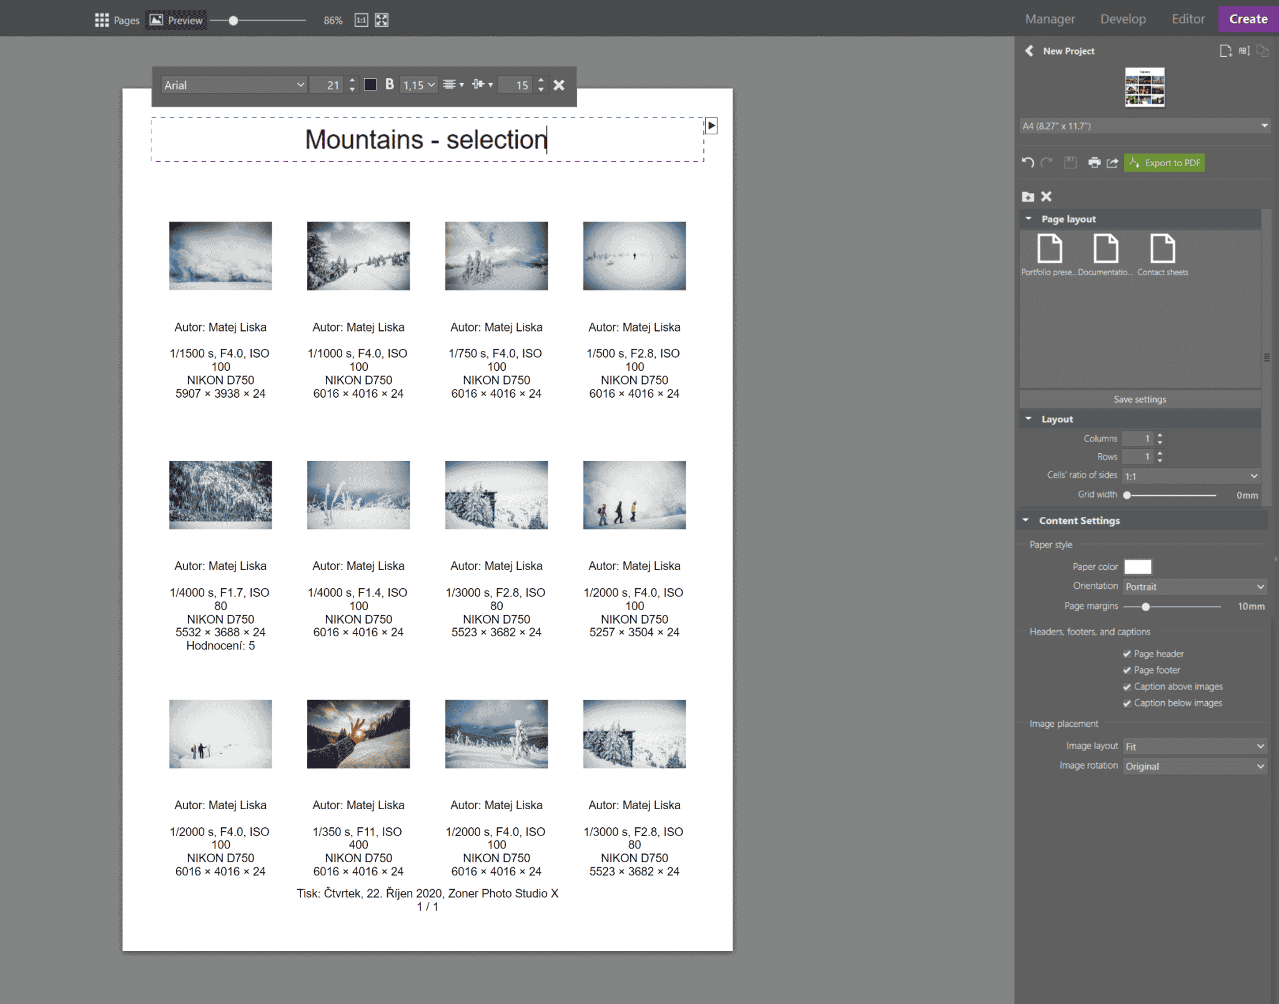Viewport: 1279px width, 1004px height.
Task: Click the project thumbnail preview
Action: click(1145, 87)
